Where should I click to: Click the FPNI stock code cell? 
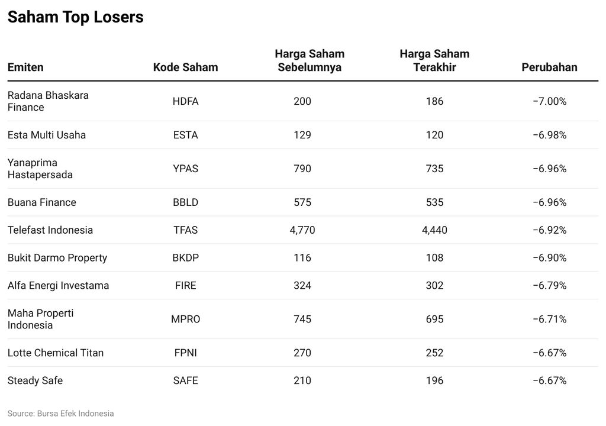185,353
